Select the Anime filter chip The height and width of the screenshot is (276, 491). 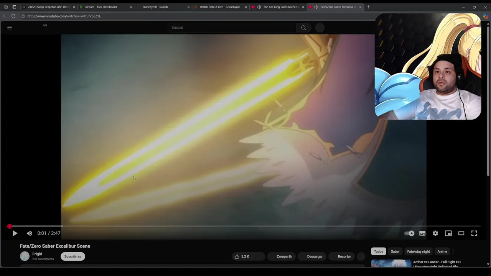coord(442,251)
